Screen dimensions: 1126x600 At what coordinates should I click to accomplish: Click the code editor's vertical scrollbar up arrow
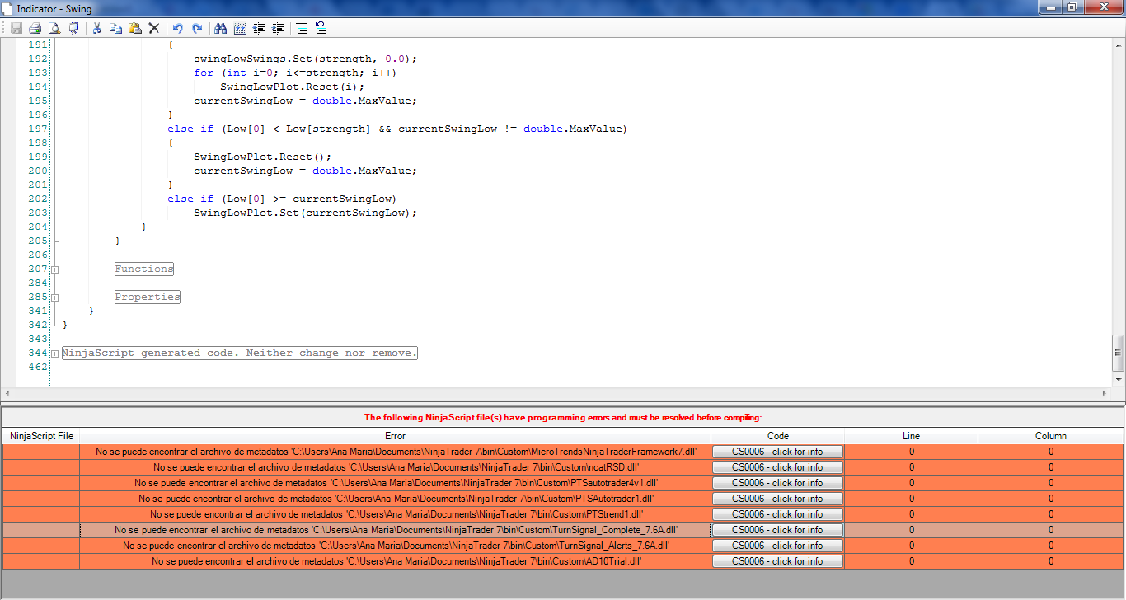click(1118, 45)
